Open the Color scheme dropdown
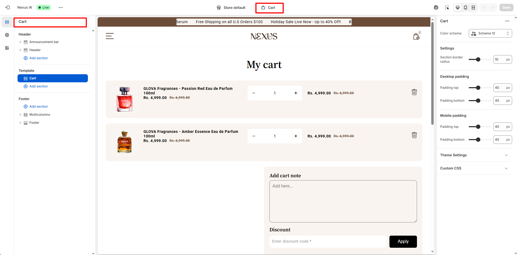517x255 pixels. (x=490, y=33)
